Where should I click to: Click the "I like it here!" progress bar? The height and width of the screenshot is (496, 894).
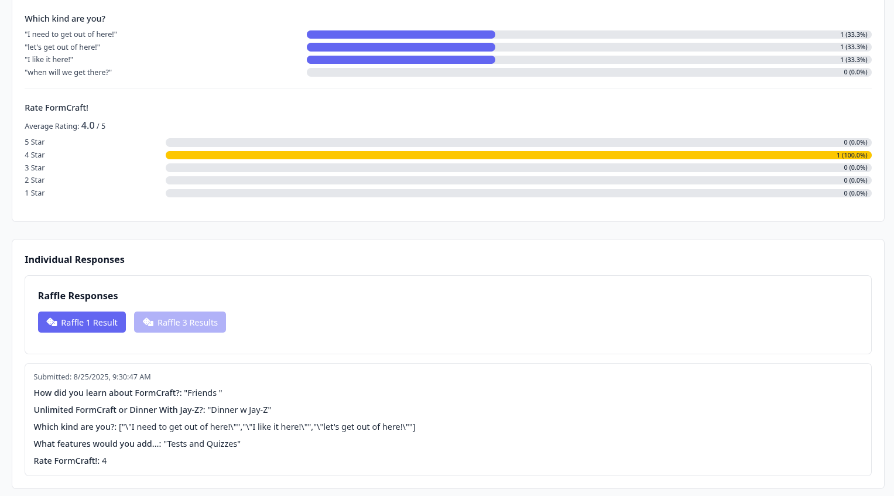pos(589,60)
